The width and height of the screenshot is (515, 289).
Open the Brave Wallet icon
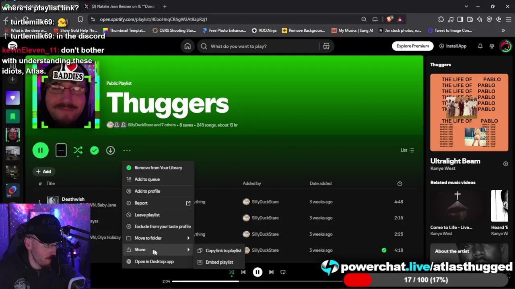[470, 19]
